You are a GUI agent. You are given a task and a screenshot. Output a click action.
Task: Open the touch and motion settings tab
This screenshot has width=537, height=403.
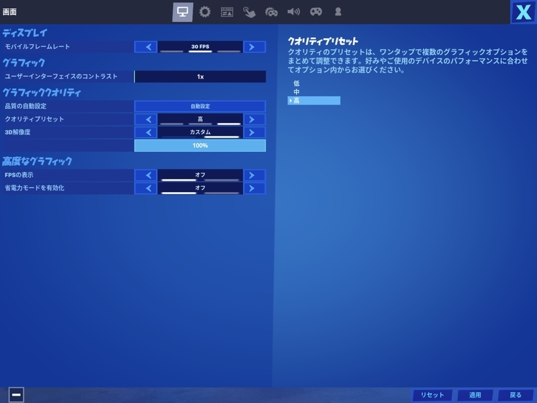249,12
